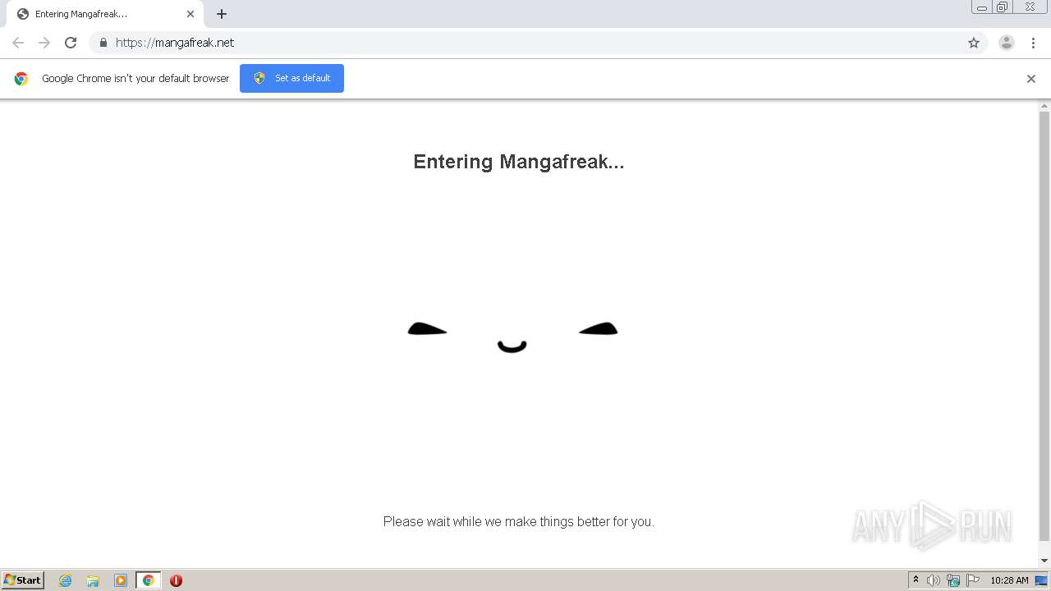The image size is (1051, 591).
Task: Minimize the Chrome window
Action: [981, 7]
